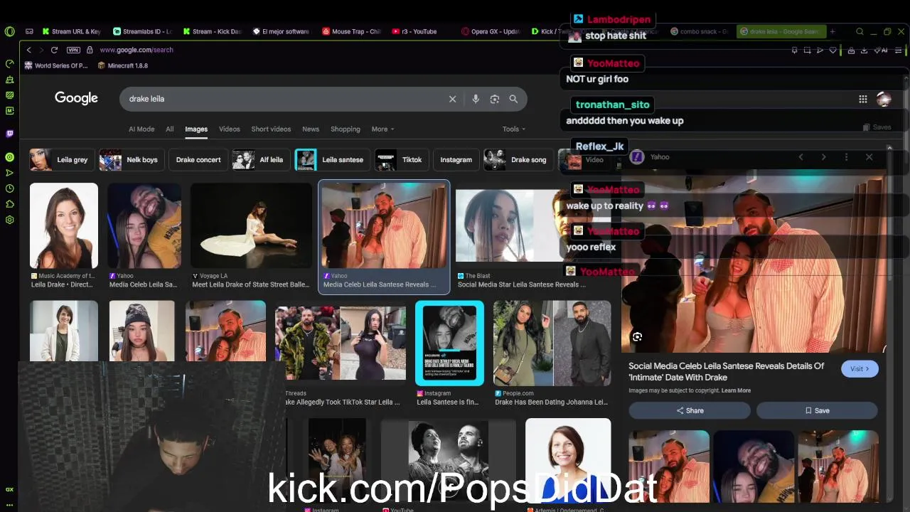This screenshot has width=910, height=512.
Task: Select the Leila santese filter chip
Action: 332,160
